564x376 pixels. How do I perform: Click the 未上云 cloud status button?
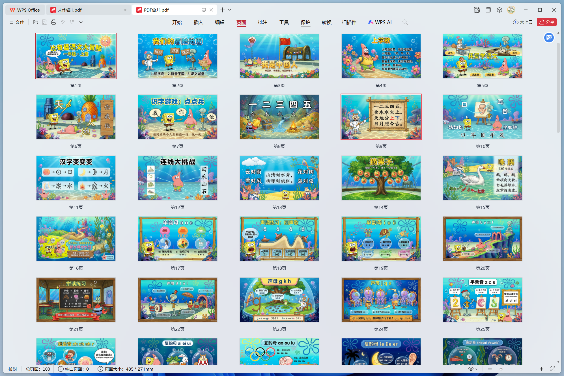coord(523,22)
